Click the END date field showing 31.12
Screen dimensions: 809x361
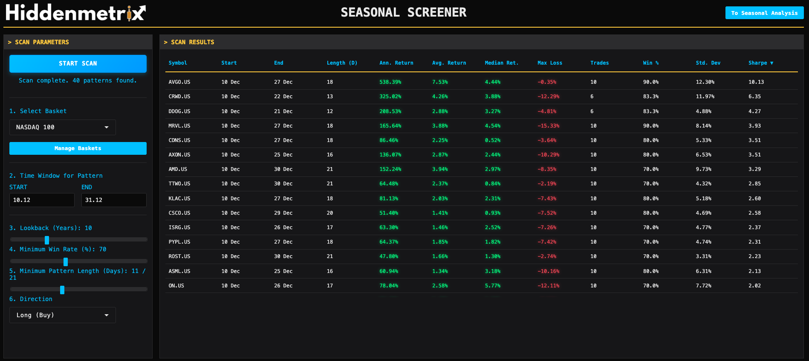click(114, 200)
